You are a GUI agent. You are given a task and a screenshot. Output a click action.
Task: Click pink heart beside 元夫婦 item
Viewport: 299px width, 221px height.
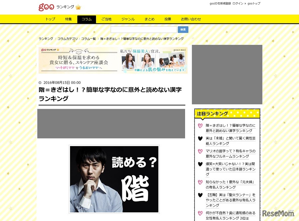tap(200, 182)
